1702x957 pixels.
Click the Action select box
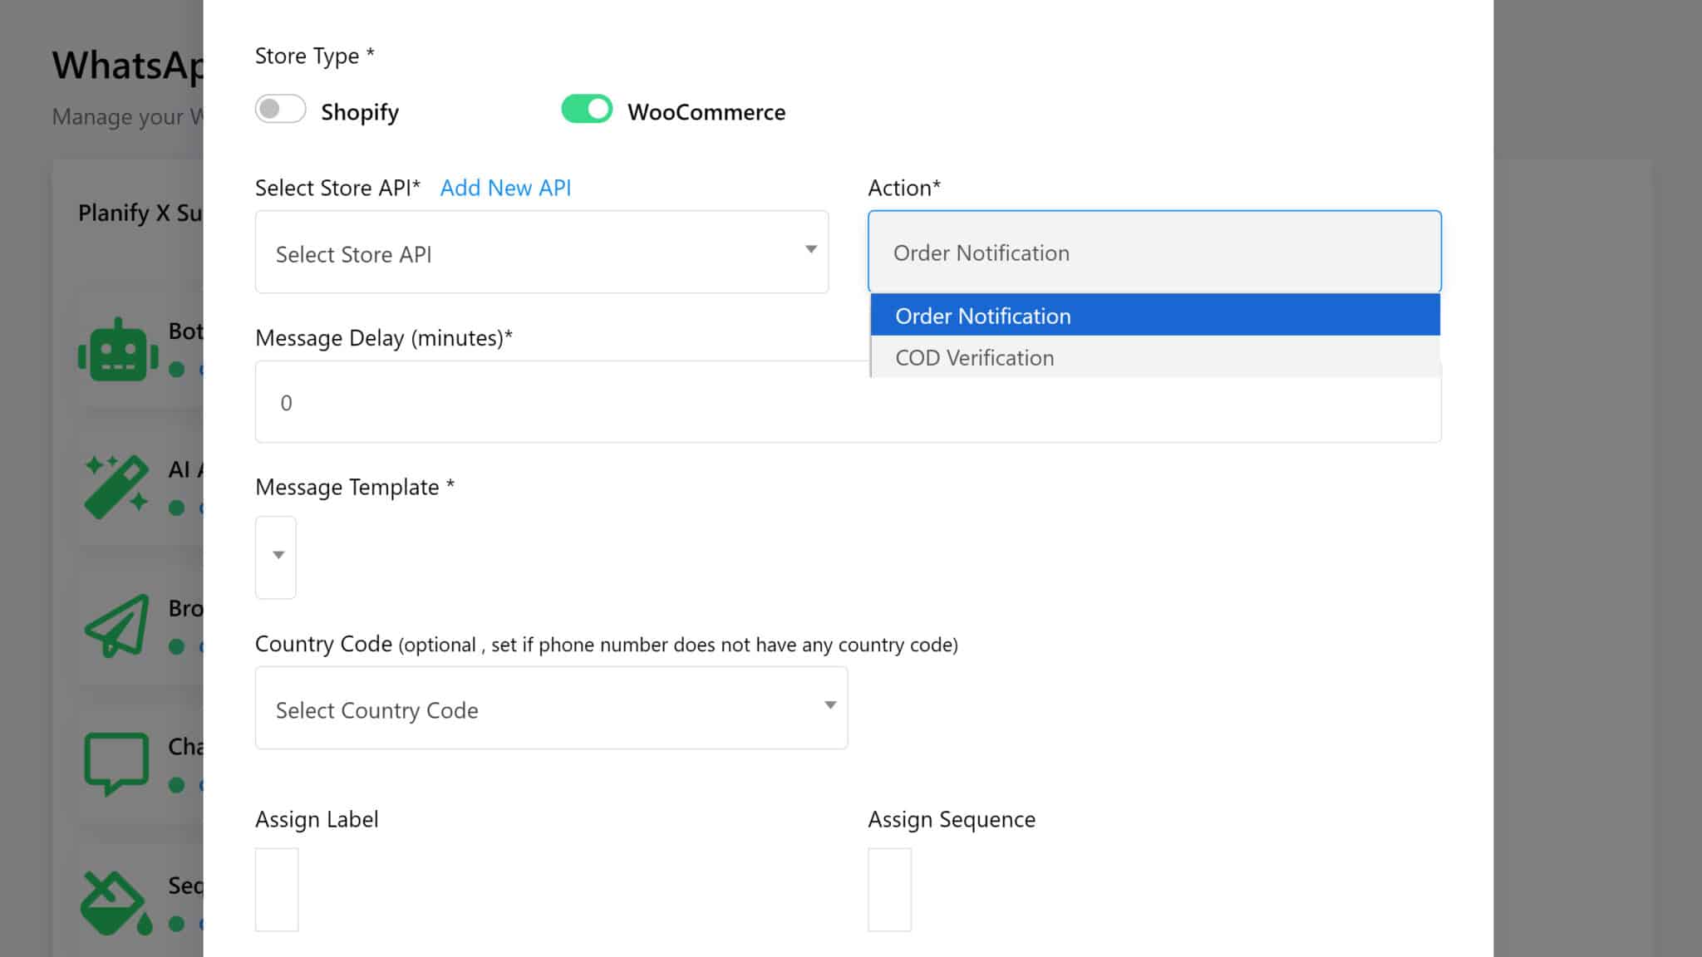tap(1154, 253)
